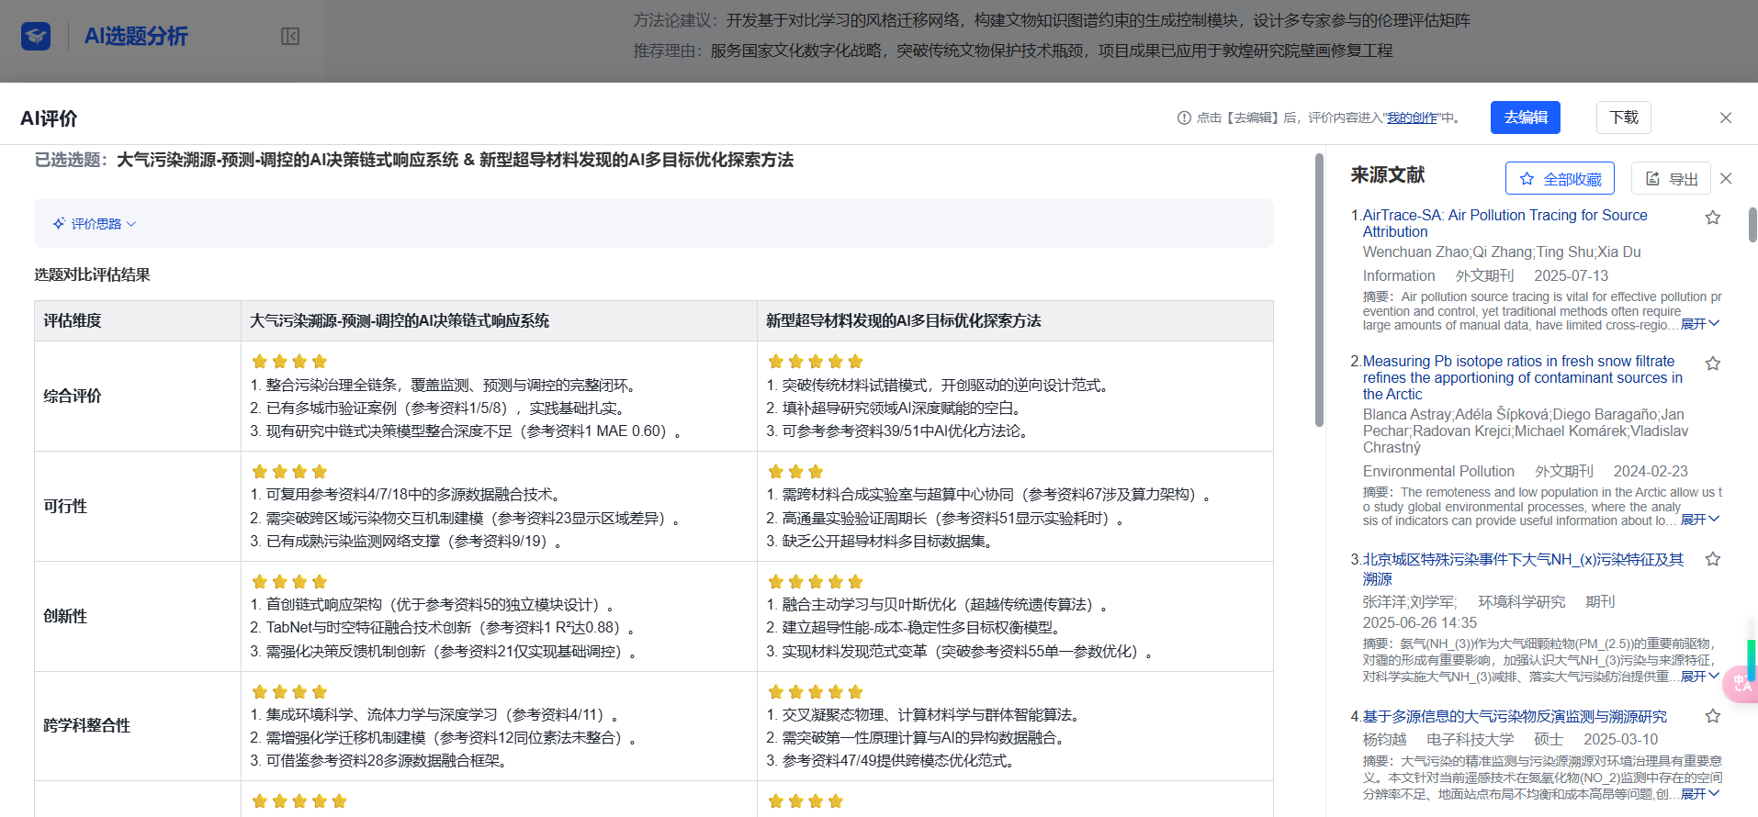Expand the Arctic Pb isotope abstract

[1699, 520]
